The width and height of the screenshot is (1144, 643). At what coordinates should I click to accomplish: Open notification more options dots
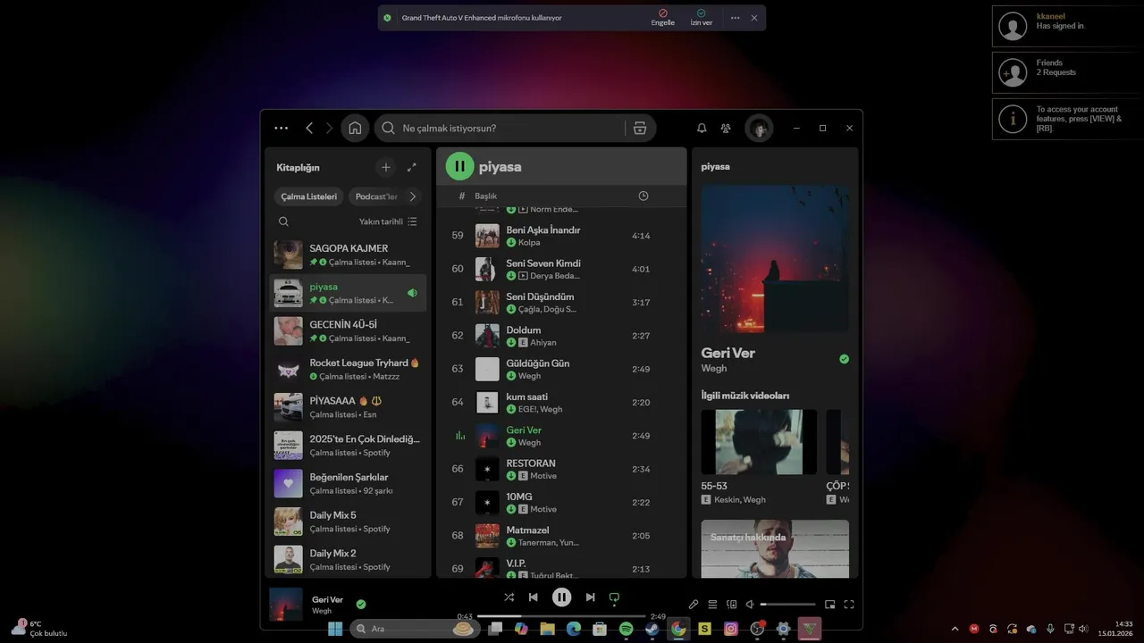click(735, 18)
